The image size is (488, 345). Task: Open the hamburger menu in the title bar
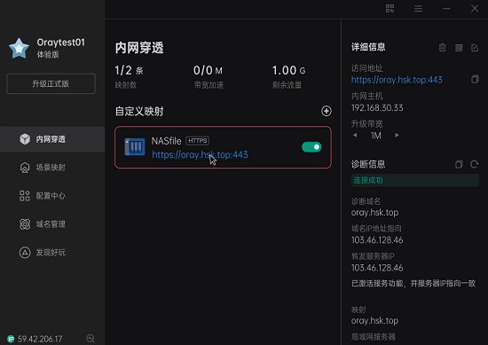point(418,8)
